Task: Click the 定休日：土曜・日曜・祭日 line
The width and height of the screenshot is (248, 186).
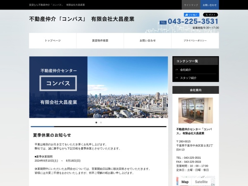Action: (193, 170)
